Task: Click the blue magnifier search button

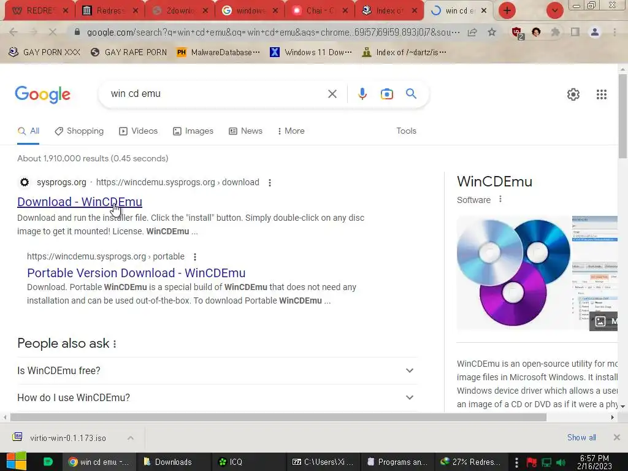Action: click(411, 94)
